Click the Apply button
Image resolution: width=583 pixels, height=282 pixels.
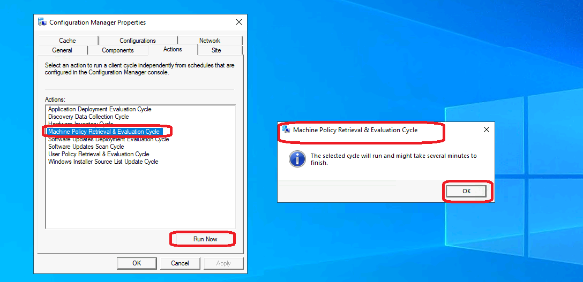tap(223, 263)
